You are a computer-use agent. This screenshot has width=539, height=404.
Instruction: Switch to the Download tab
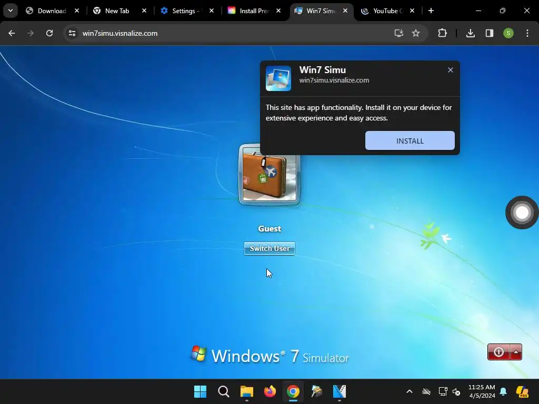click(x=52, y=11)
